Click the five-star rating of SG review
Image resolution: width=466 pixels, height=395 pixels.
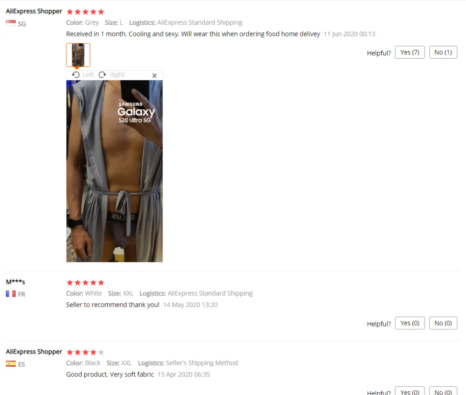[85, 12]
